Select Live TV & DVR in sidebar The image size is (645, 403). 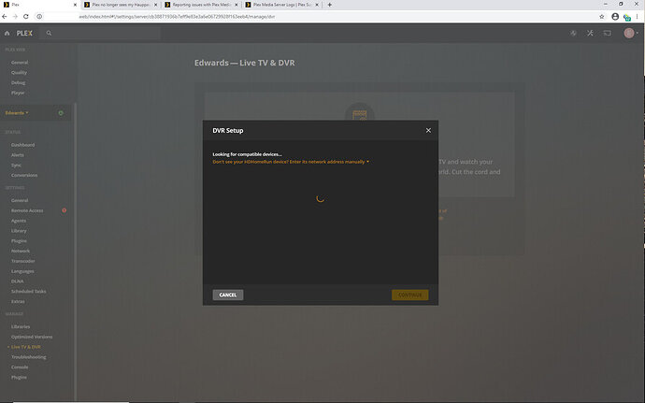[x=25, y=347]
